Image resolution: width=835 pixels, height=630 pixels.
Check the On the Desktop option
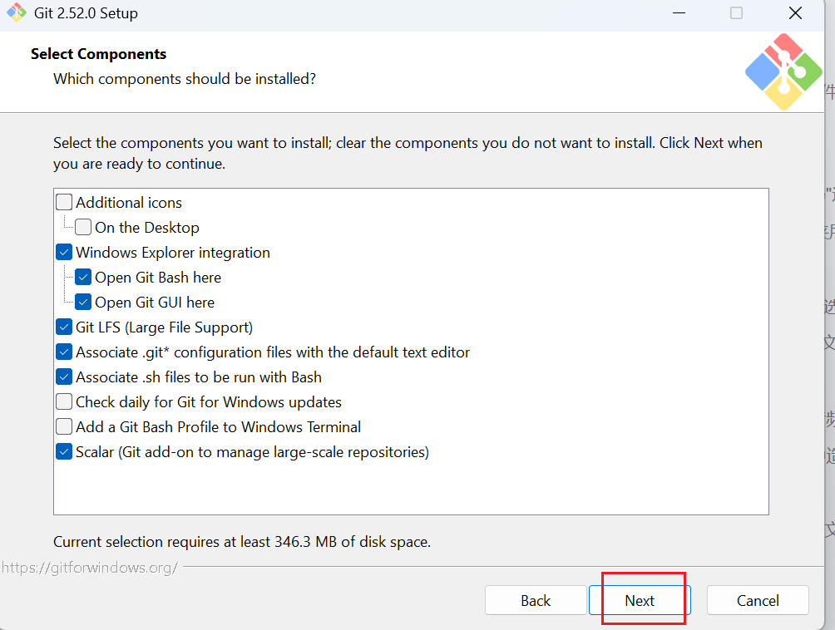tap(83, 227)
